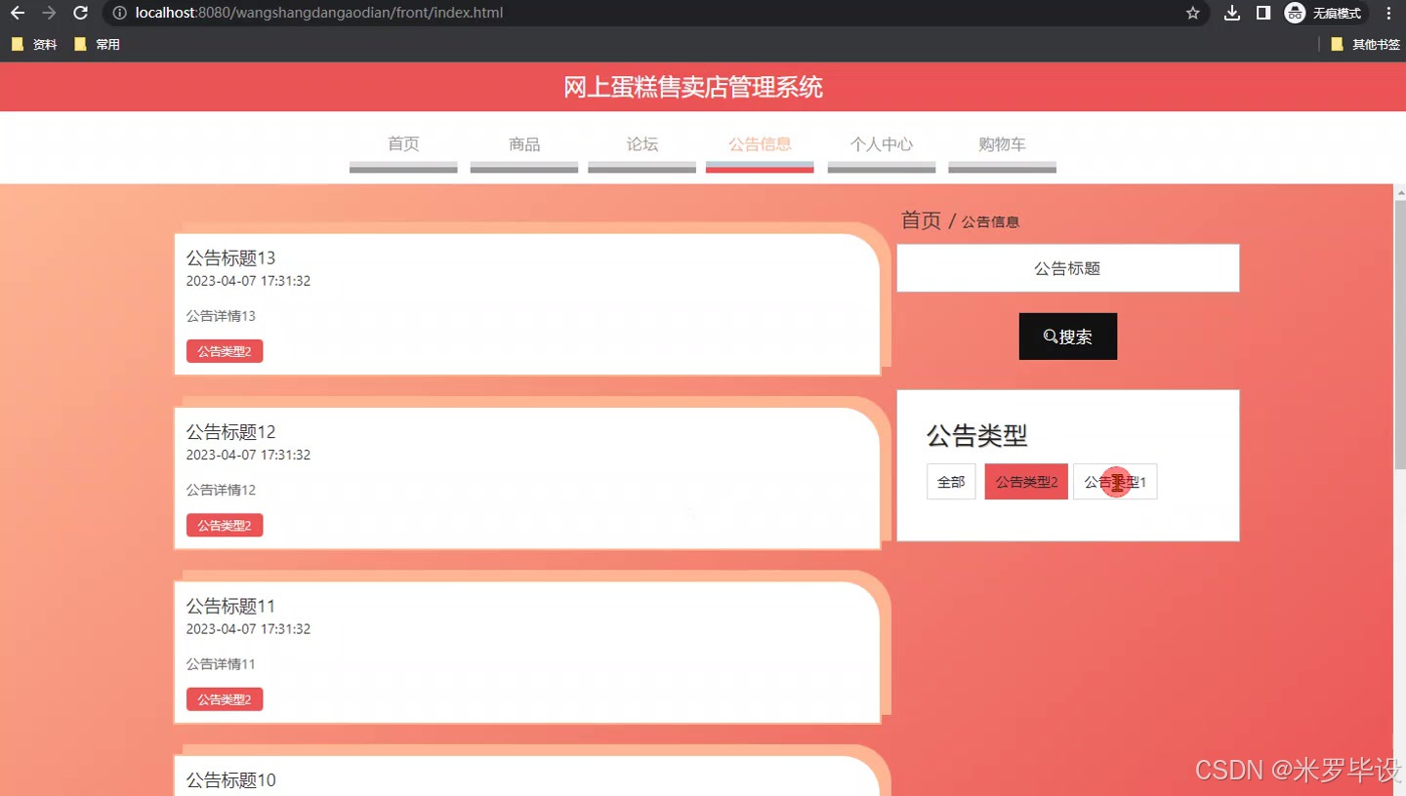Open the 公告标题10 announcement

tap(230, 779)
